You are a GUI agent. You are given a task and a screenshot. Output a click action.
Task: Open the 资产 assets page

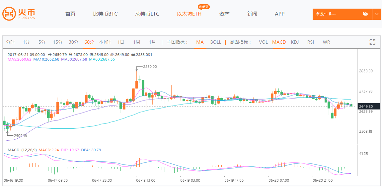click(x=224, y=14)
